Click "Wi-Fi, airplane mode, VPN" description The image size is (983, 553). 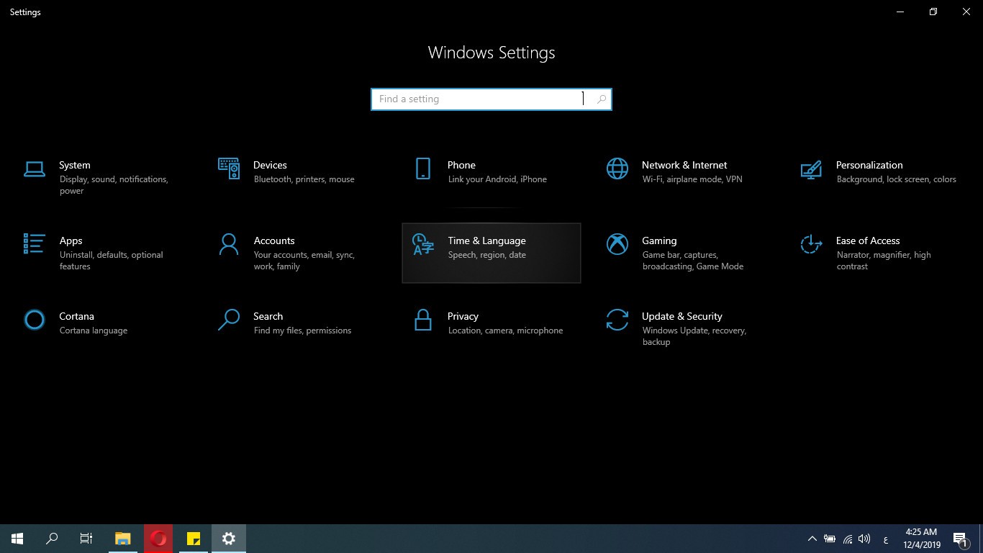pyautogui.click(x=692, y=179)
